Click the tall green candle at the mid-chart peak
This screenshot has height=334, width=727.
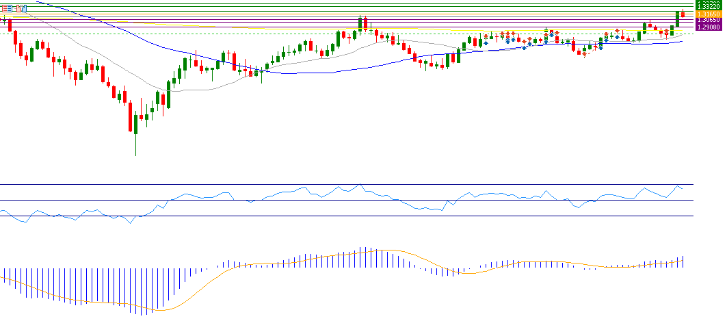coord(360,24)
